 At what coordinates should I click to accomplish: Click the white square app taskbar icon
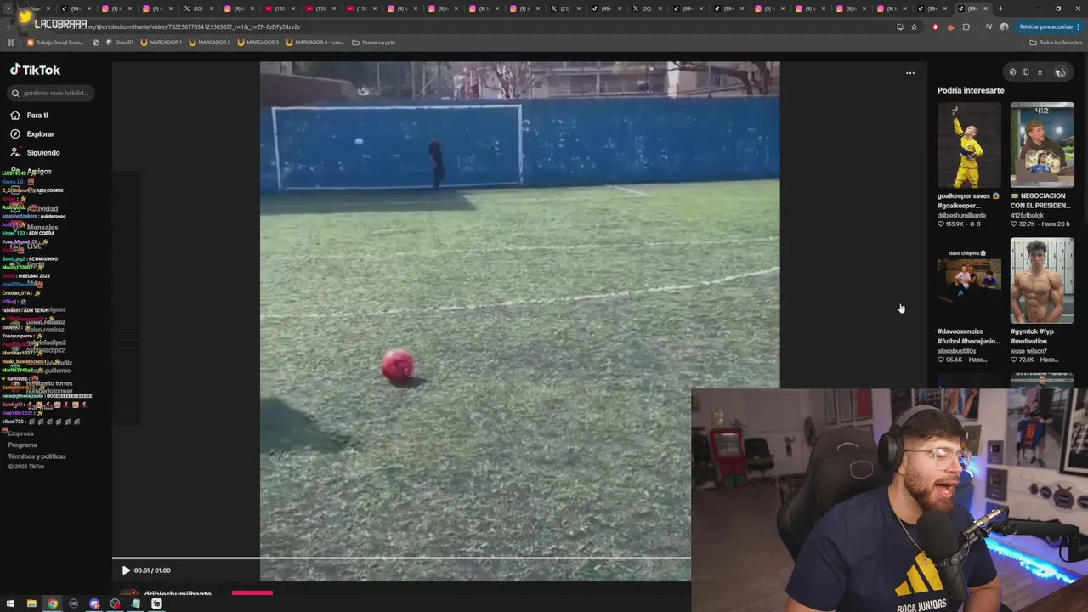156,603
